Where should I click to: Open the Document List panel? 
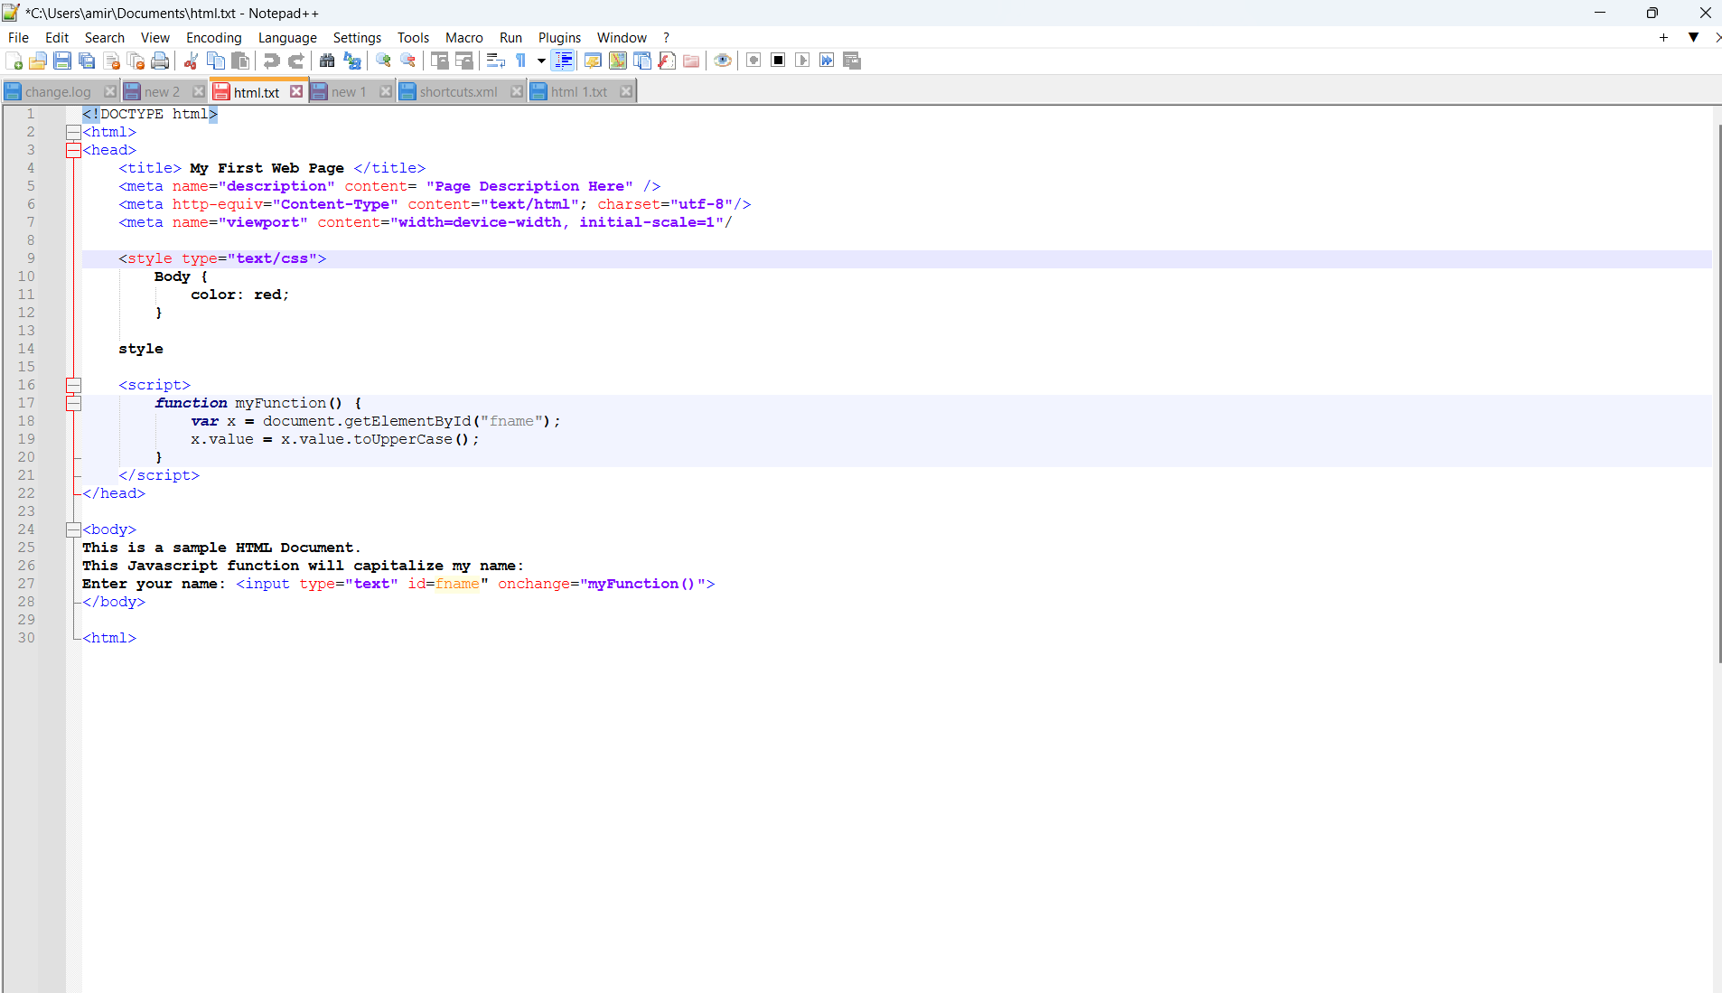[x=642, y=61]
